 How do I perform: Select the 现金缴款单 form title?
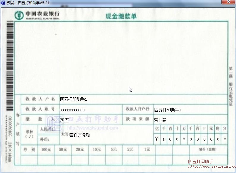pos(121,16)
